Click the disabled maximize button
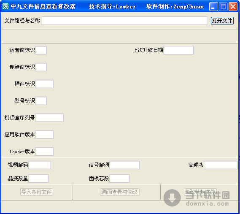Viewport: 240px width, 214px height. 223,7
